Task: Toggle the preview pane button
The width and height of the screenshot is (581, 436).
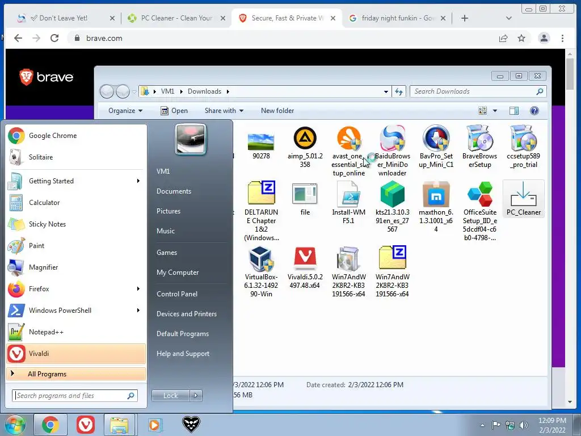Action: click(x=514, y=111)
